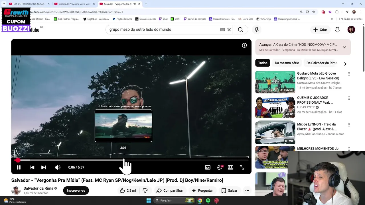Pause the video with the pause button

pyautogui.click(x=19, y=167)
